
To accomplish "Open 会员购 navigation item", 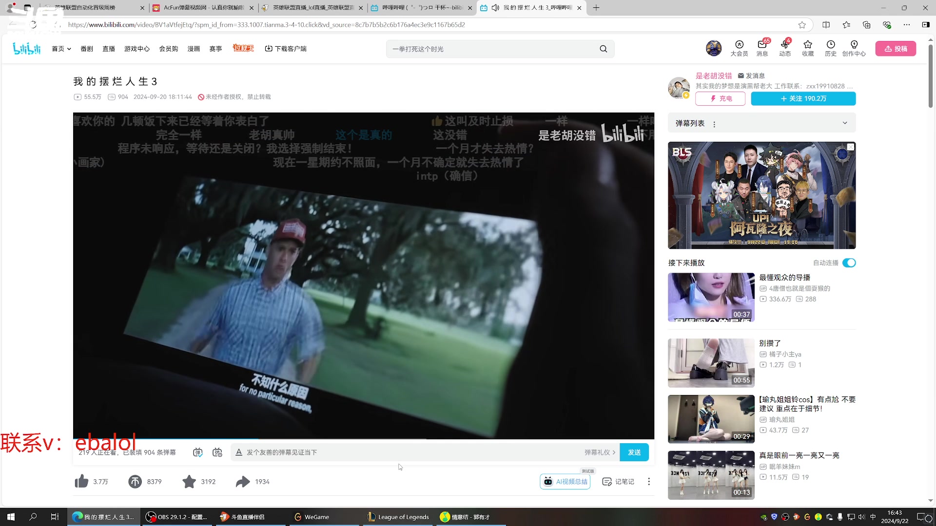I will coord(169,49).
